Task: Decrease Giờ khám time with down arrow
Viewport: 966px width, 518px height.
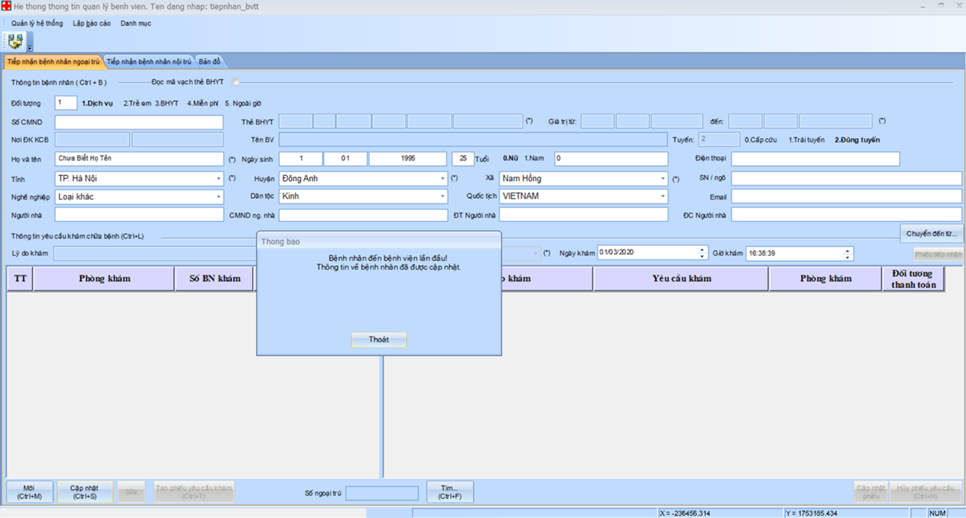Action: (x=848, y=256)
